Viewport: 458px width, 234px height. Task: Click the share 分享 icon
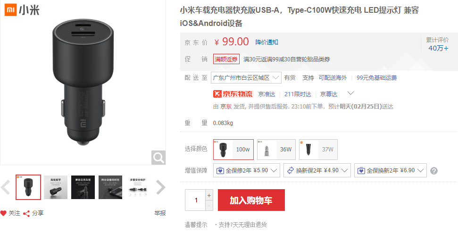click(26, 214)
